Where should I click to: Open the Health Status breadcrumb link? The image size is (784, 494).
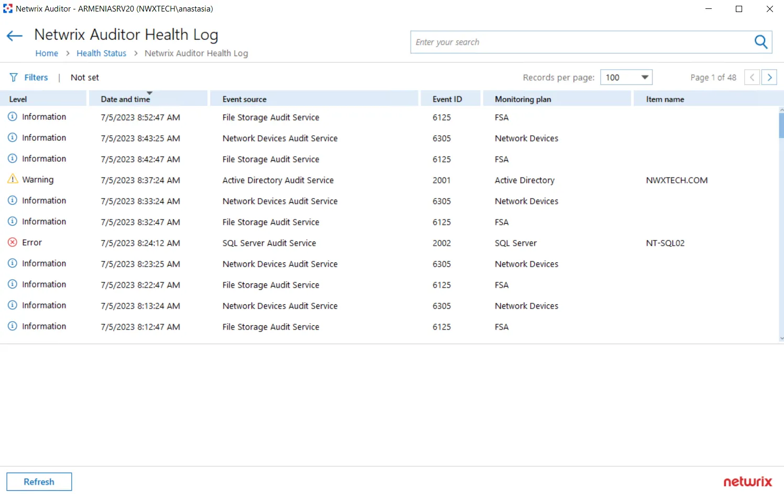[x=102, y=53]
